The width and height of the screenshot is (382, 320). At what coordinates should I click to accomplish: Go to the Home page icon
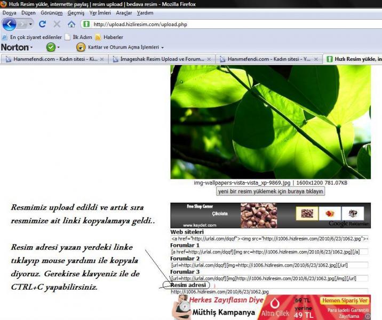pyautogui.click(x=71, y=24)
